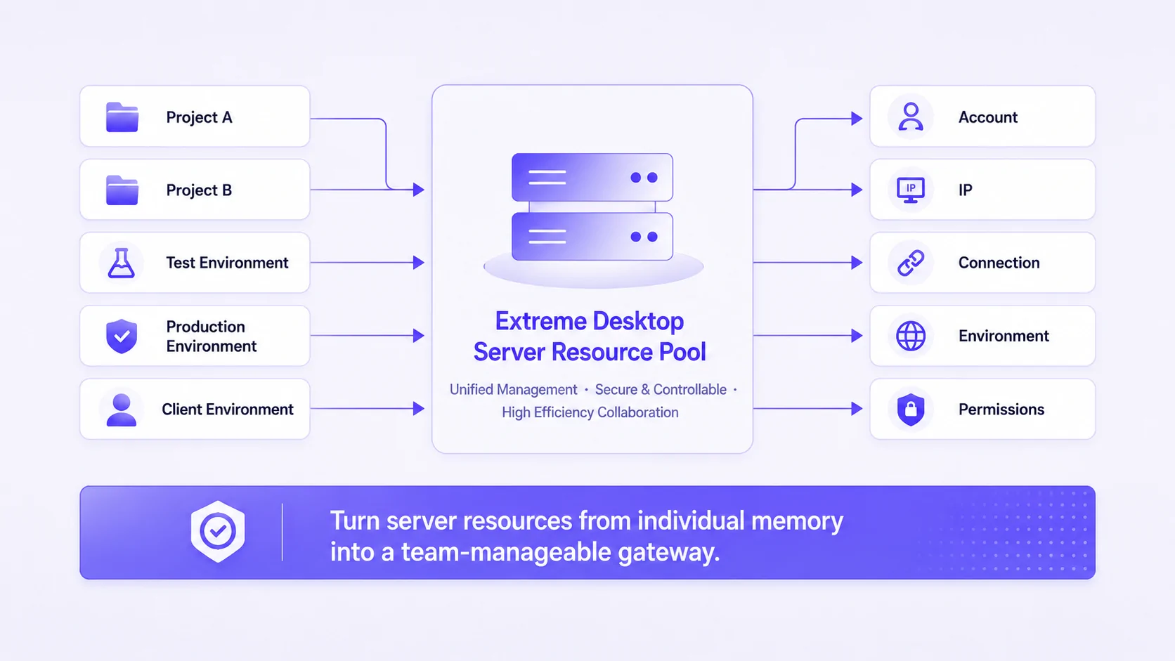Click the banner text about team-manageable gateway
This screenshot has height=661, width=1175.
point(587,537)
